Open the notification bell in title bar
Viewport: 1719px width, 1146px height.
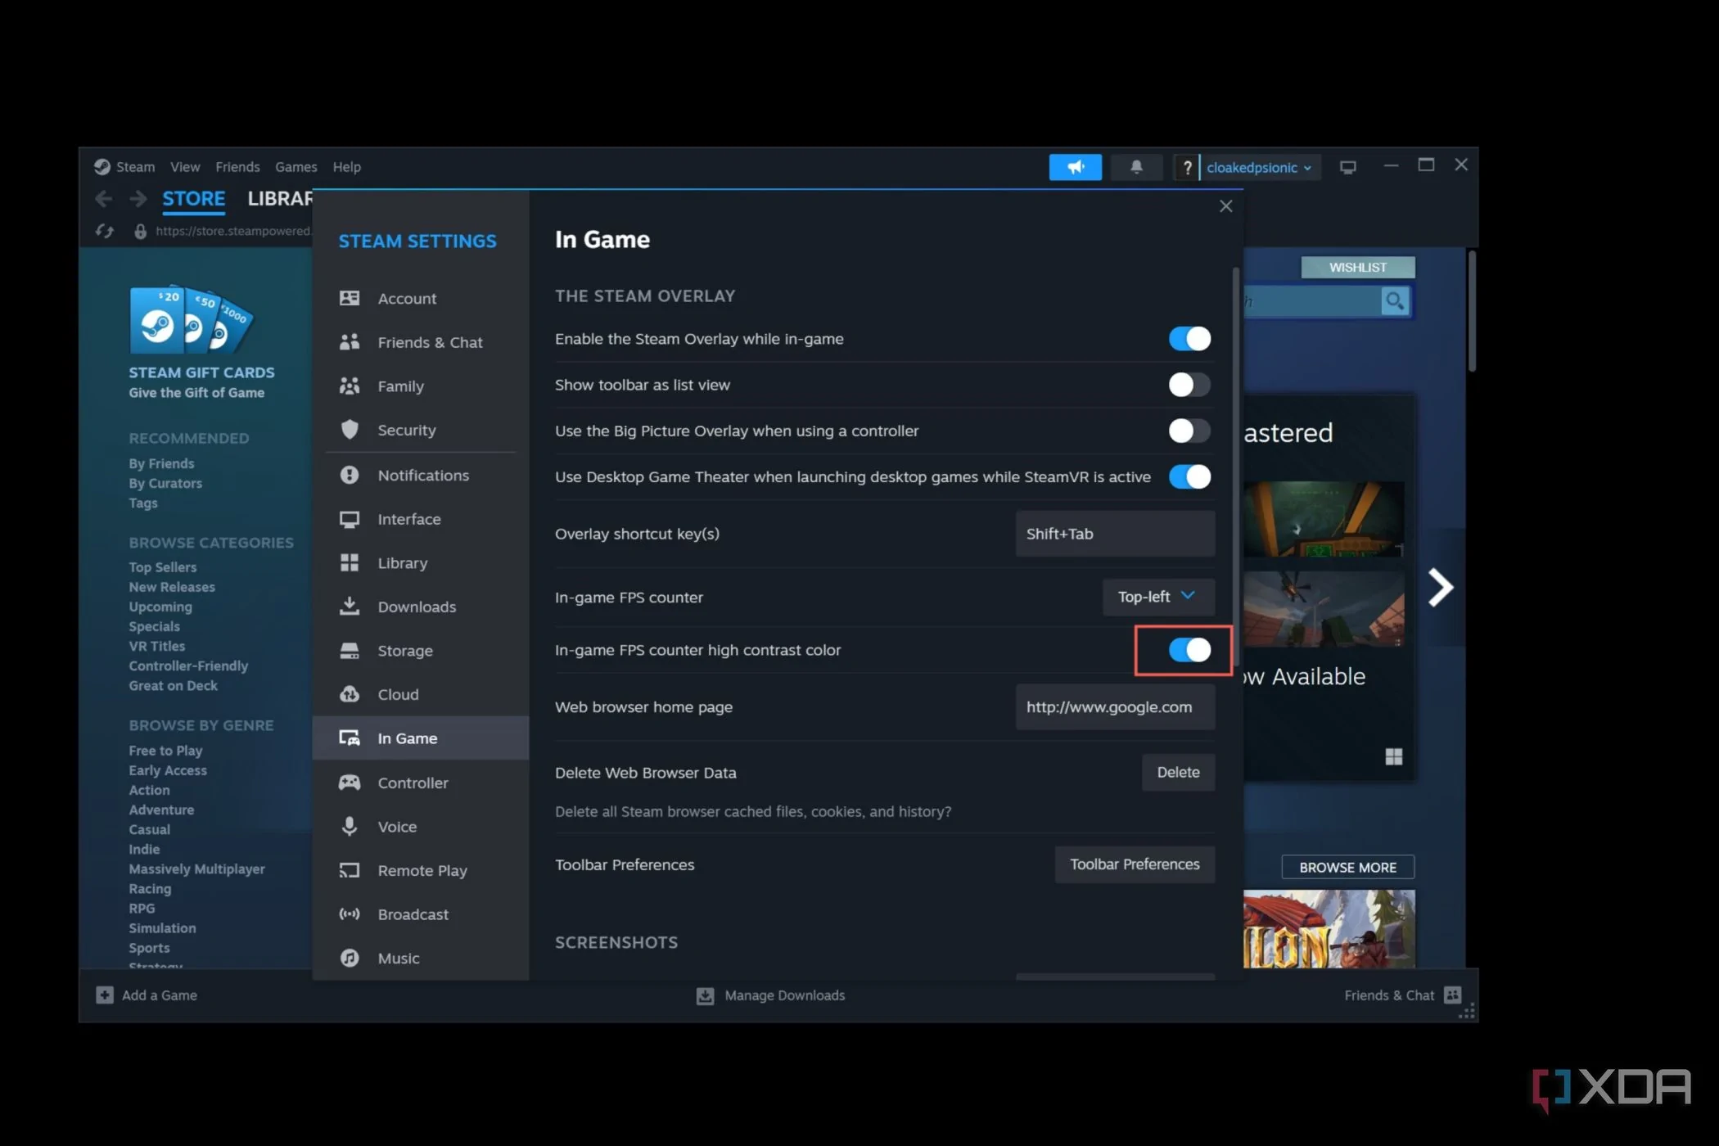(1136, 167)
